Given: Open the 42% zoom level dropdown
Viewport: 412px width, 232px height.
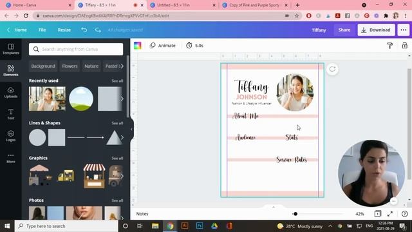Looking at the screenshot, I should (360, 214).
